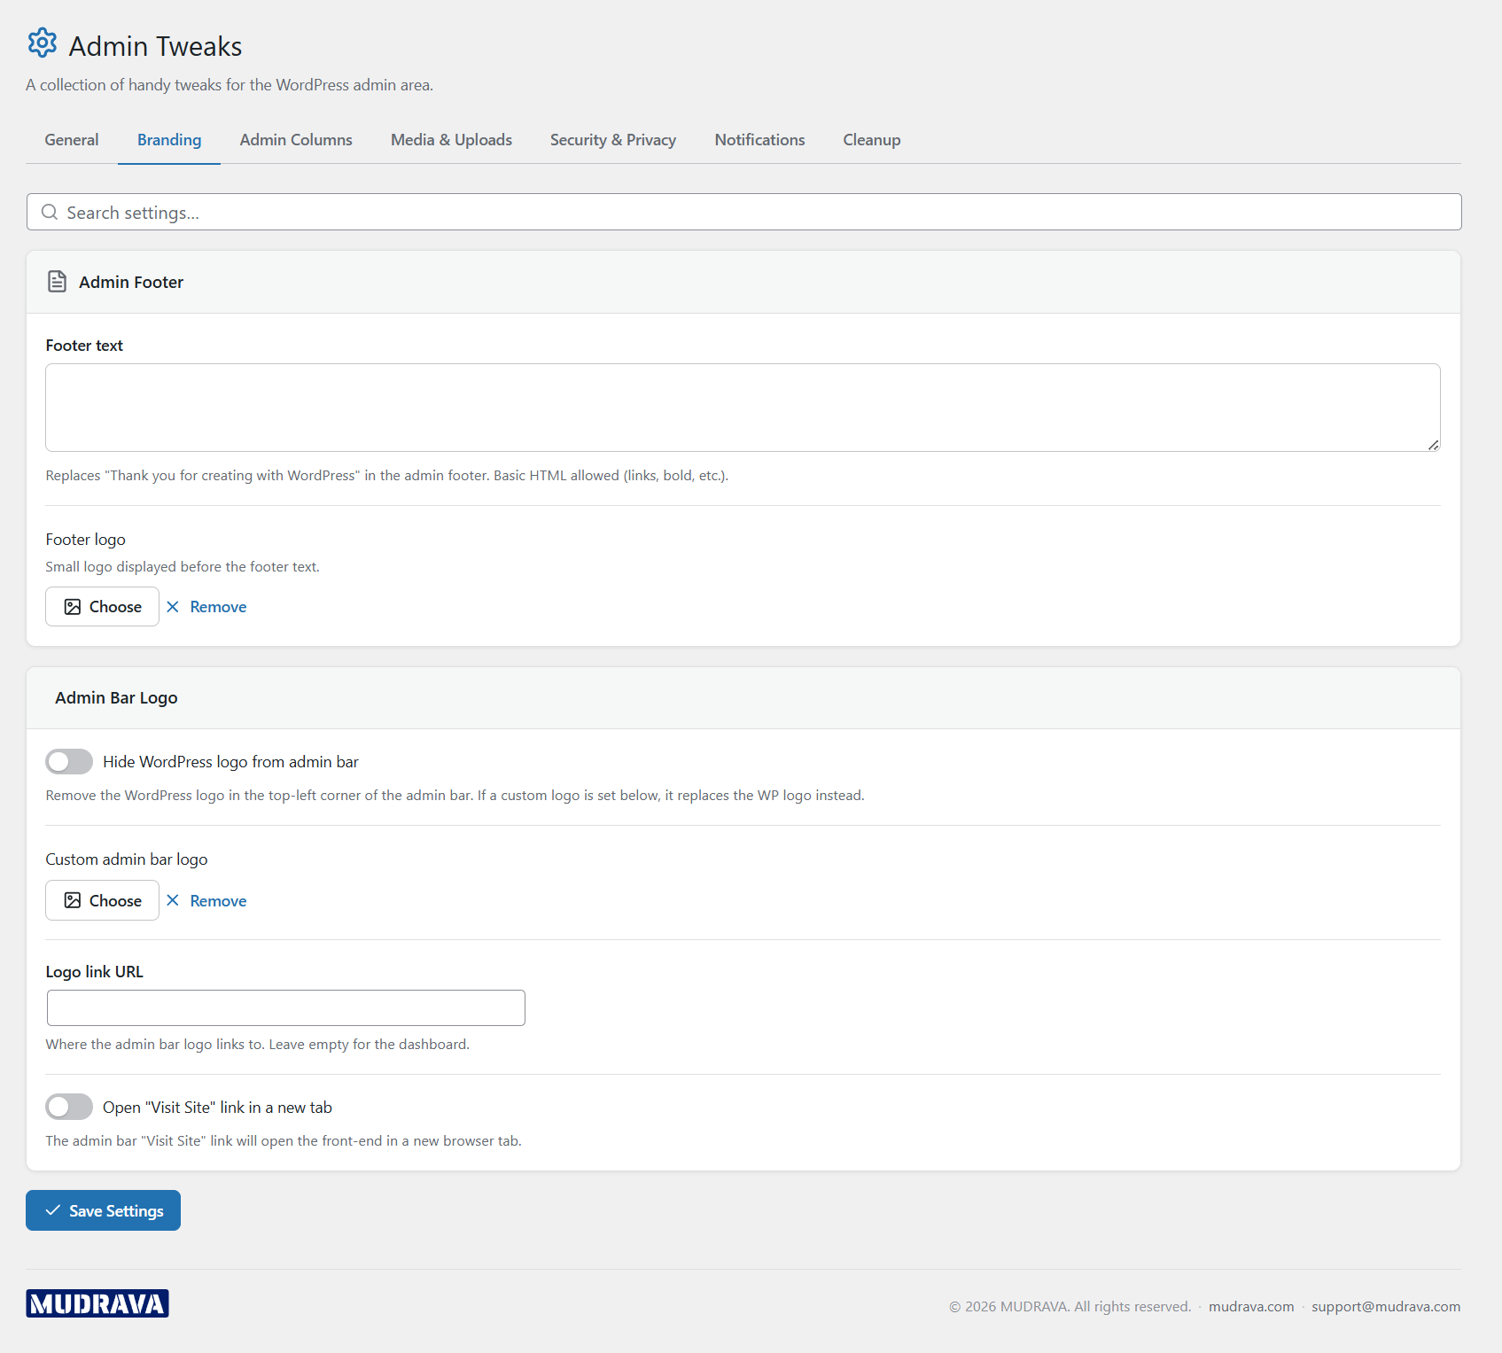The width and height of the screenshot is (1502, 1353).
Task: Click the Save Settings button
Action: (x=103, y=1210)
